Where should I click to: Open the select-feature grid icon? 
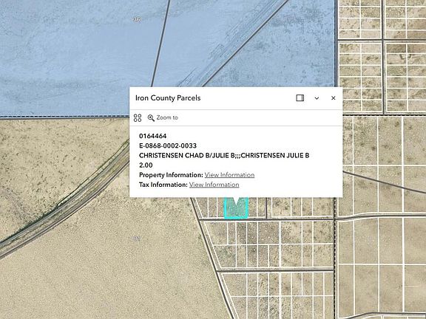point(138,117)
